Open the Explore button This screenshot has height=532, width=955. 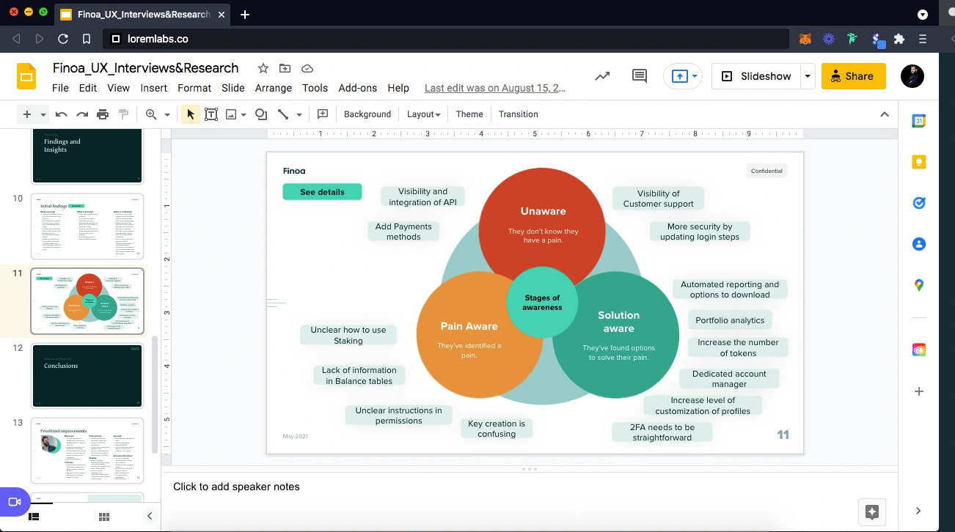coord(872,512)
